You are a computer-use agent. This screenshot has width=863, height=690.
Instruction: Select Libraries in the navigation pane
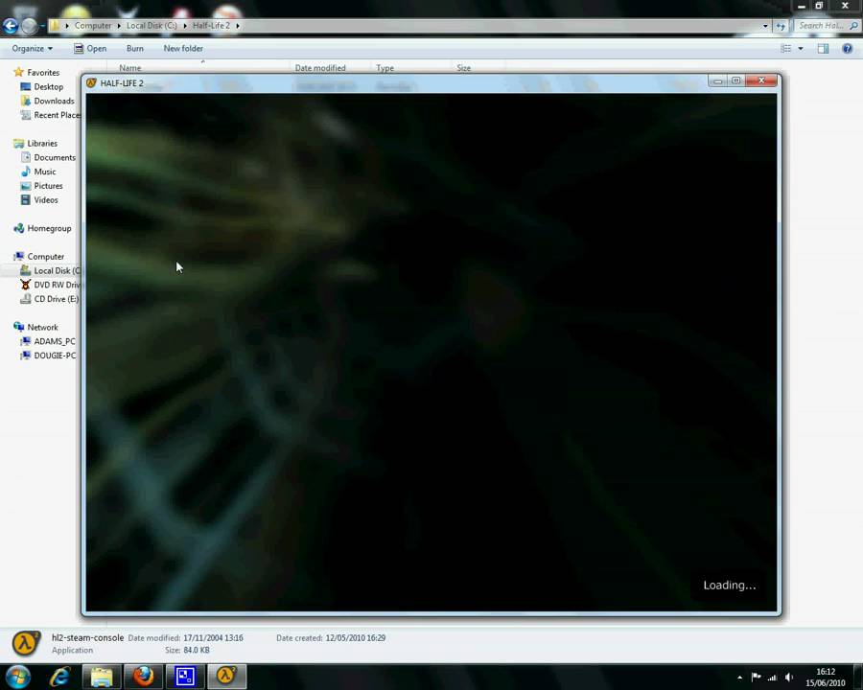[35, 143]
